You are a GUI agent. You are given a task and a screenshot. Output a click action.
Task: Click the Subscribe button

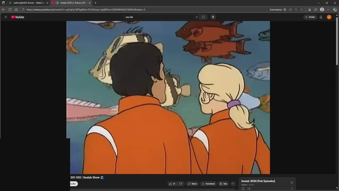click(74, 184)
